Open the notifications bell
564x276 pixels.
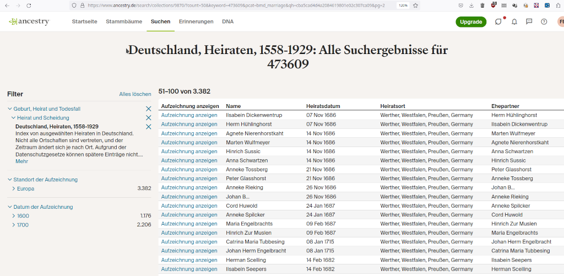[x=514, y=21]
